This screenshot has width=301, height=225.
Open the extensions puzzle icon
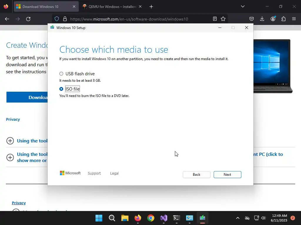283,19
